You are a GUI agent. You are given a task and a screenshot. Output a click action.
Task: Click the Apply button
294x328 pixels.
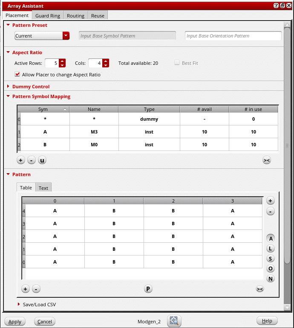pos(15,322)
